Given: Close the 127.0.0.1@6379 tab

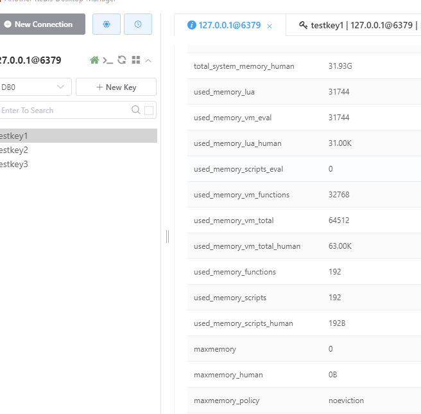Looking at the screenshot, I should point(270,26).
